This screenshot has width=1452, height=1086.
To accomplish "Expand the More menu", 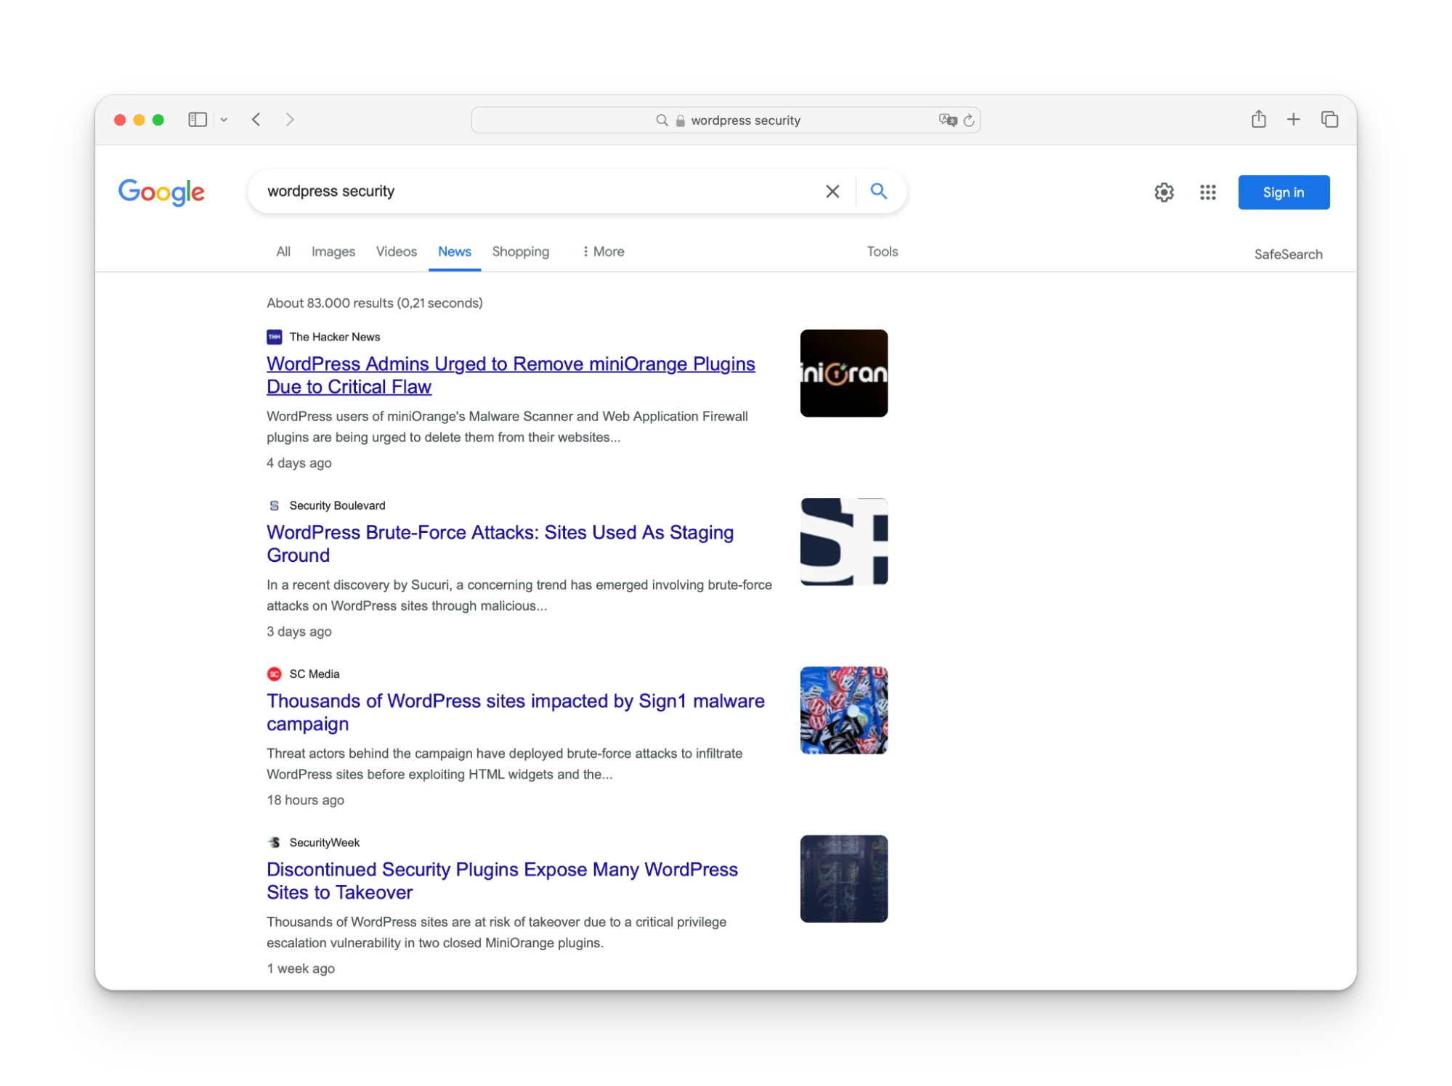I will click(x=603, y=251).
